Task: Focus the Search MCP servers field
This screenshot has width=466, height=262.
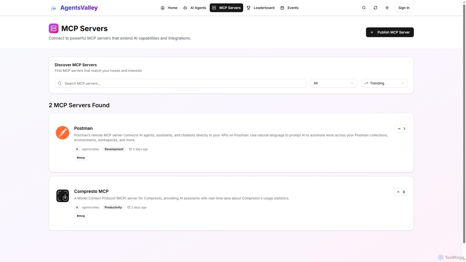Action: coord(181,83)
